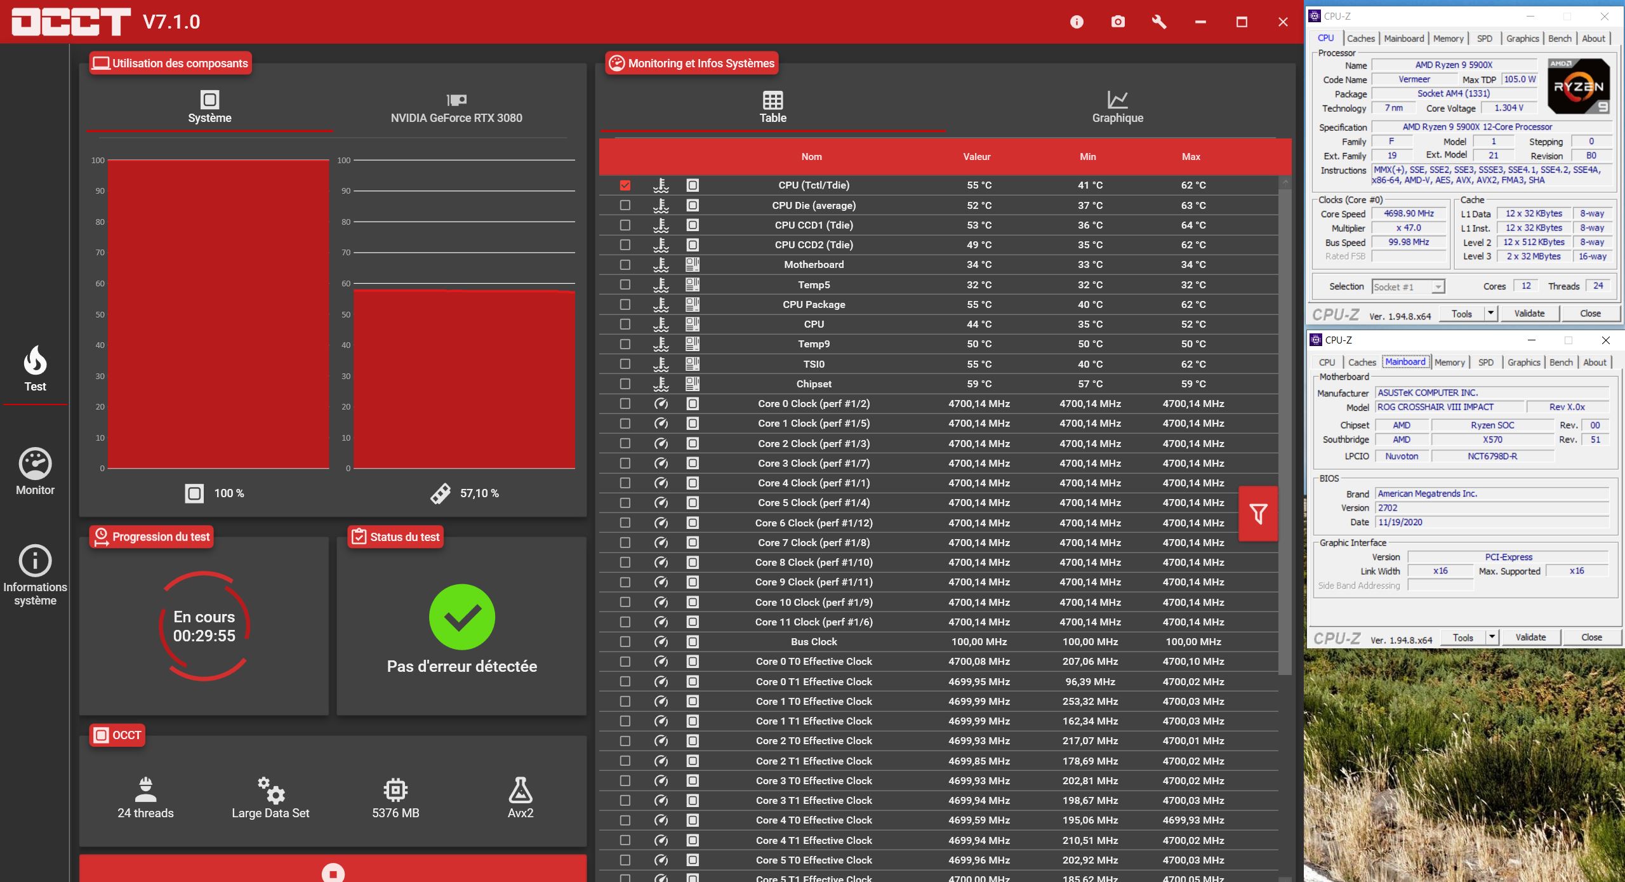
Task: Click the thermometer icon in CPU CCD2 (Tdie) row
Action: click(x=661, y=245)
